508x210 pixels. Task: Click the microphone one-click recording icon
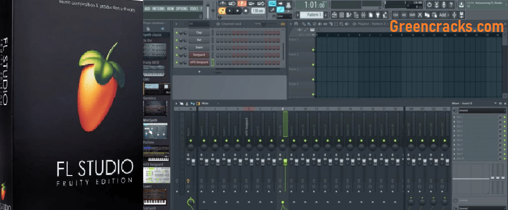tap(443, 5)
